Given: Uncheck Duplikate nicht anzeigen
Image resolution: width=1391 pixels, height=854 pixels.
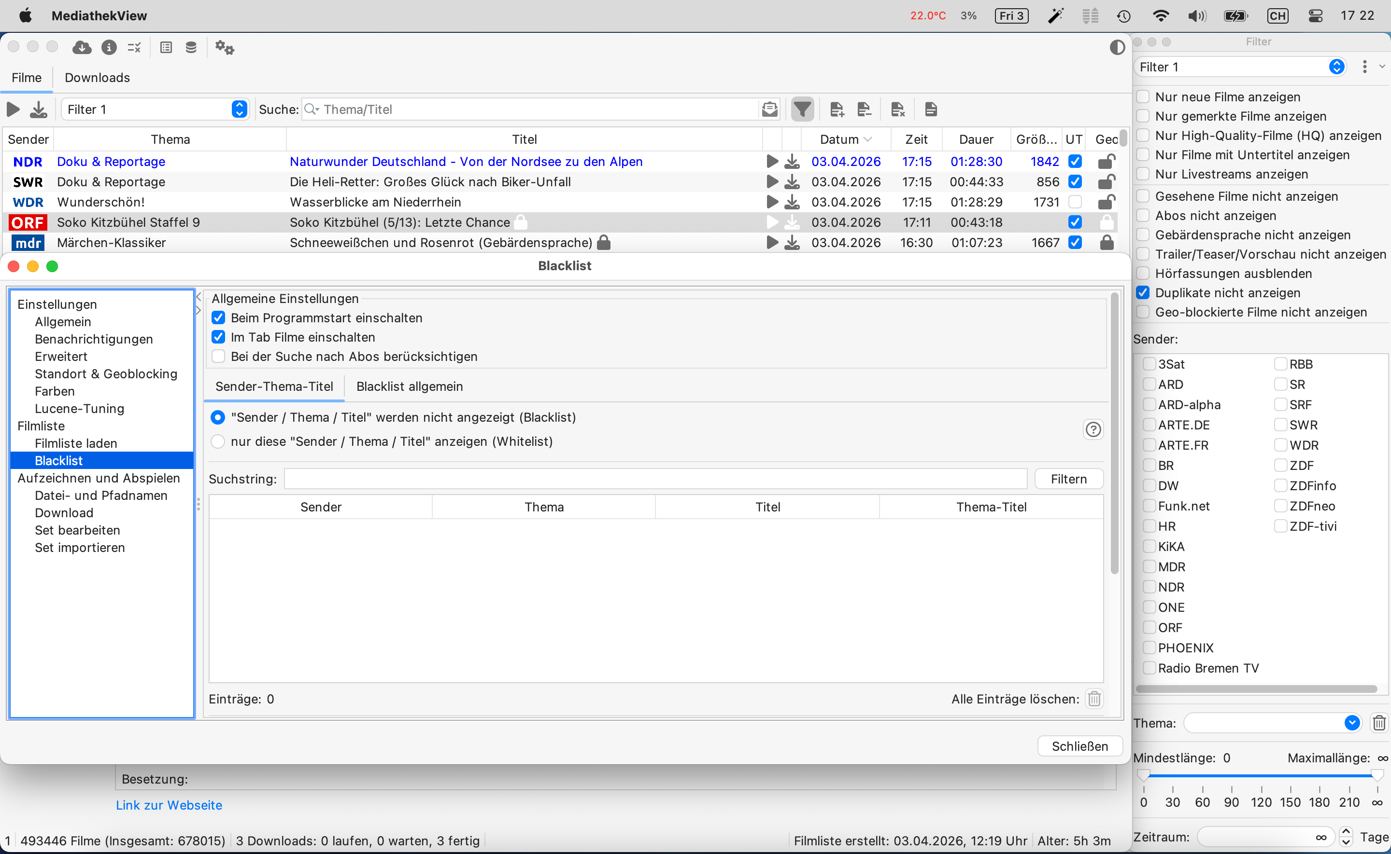Looking at the screenshot, I should [1143, 292].
